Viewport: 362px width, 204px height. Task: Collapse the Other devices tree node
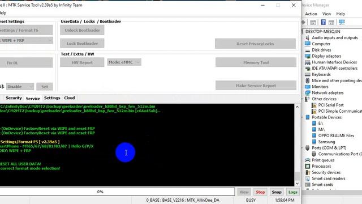click(303, 99)
